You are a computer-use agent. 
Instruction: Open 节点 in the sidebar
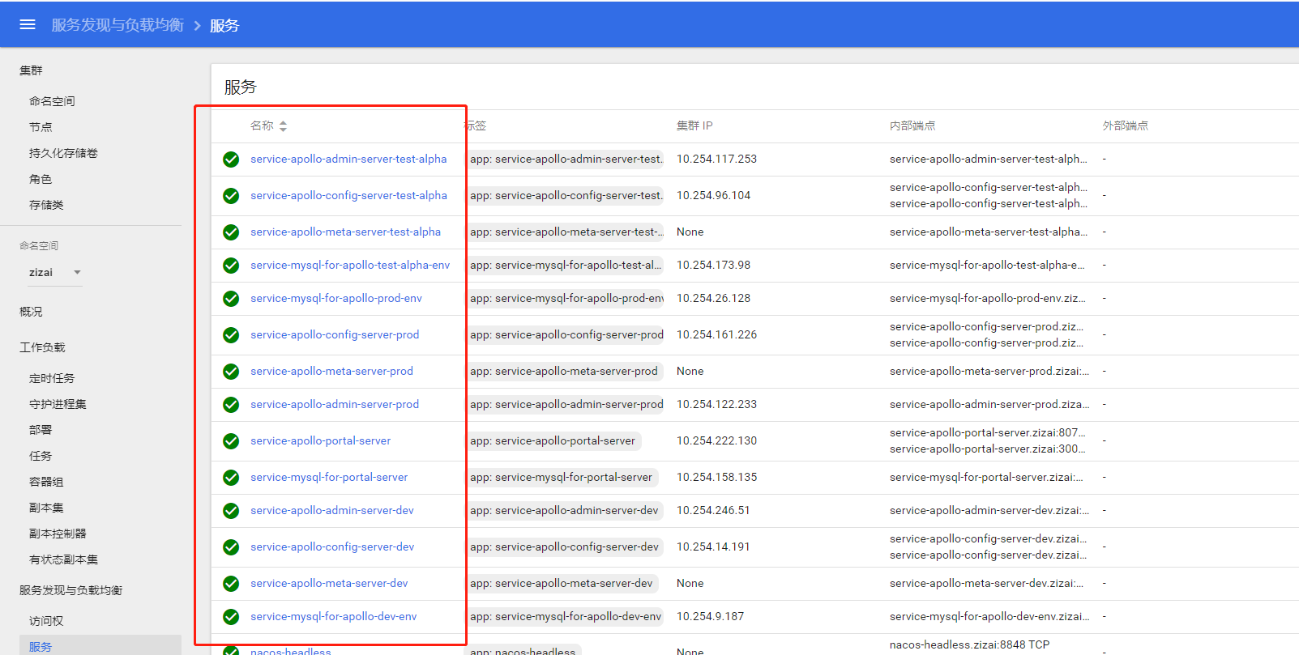click(x=41, y=127)
